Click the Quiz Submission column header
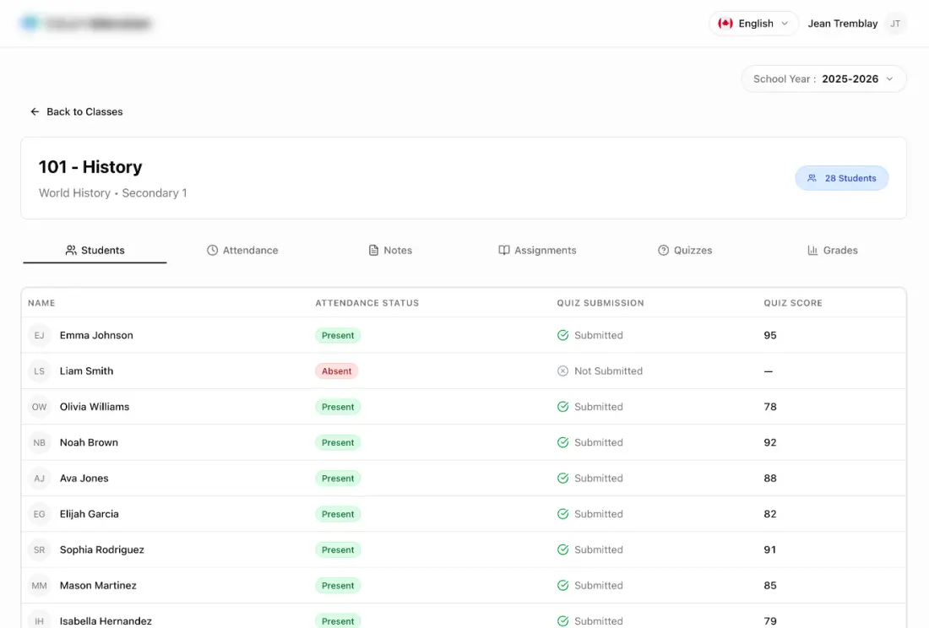 [600, 303]
